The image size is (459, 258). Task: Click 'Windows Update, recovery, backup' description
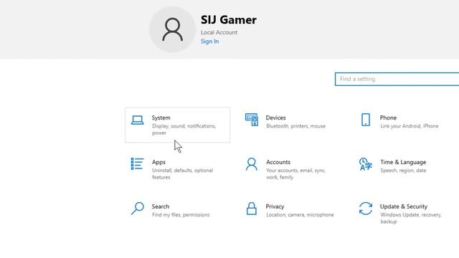pos(411,218)
